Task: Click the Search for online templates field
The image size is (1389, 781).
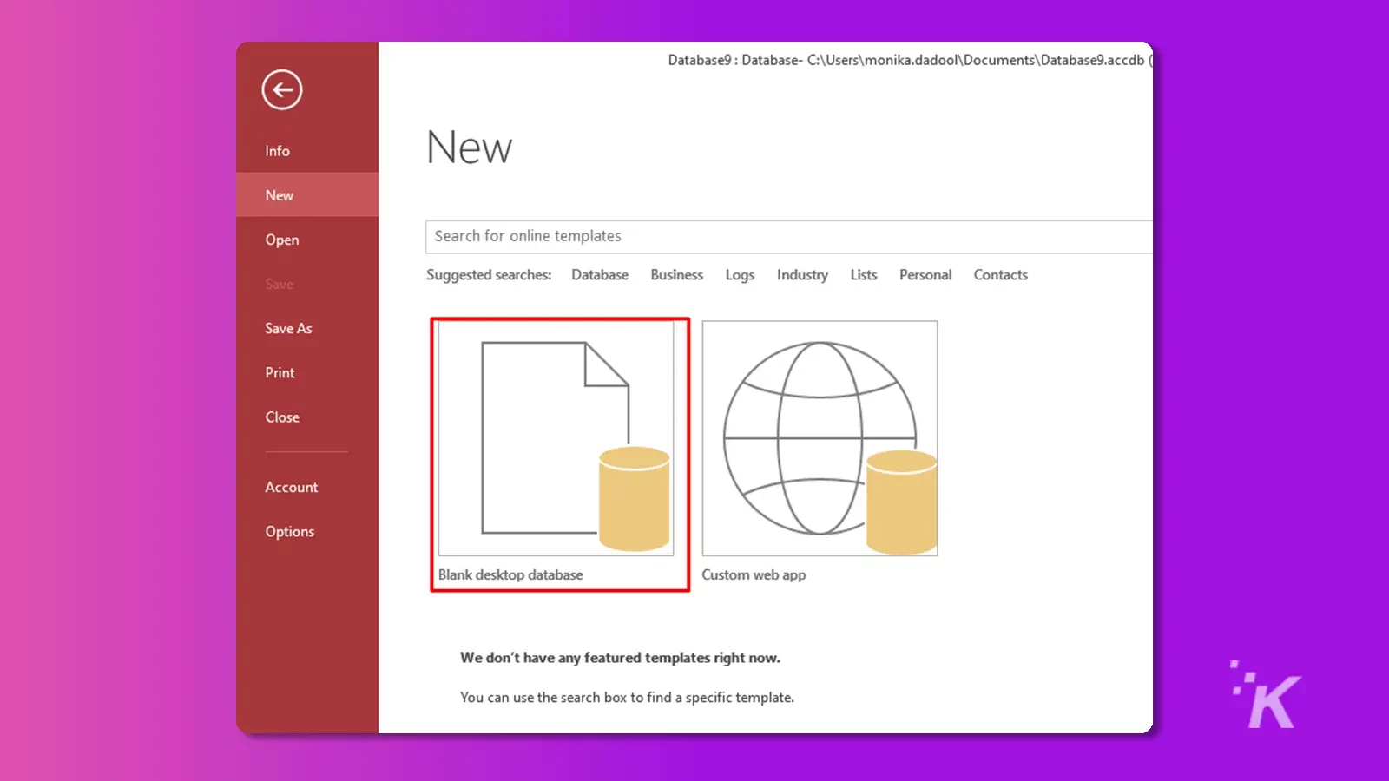Action: point(789,236)
